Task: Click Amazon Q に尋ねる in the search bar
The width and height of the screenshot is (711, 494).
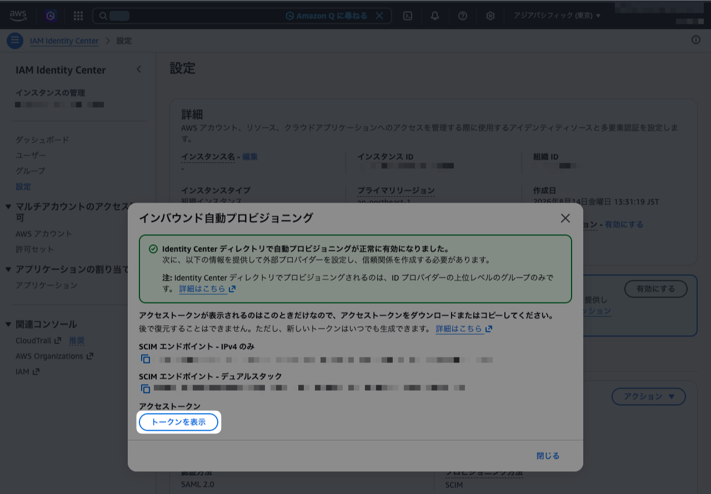Action: click(x=327, y=16)
